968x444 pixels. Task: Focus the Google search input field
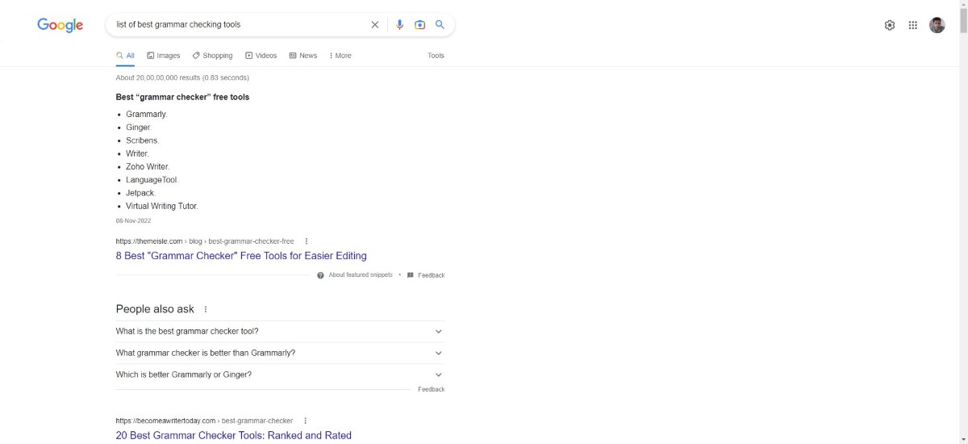240,25
